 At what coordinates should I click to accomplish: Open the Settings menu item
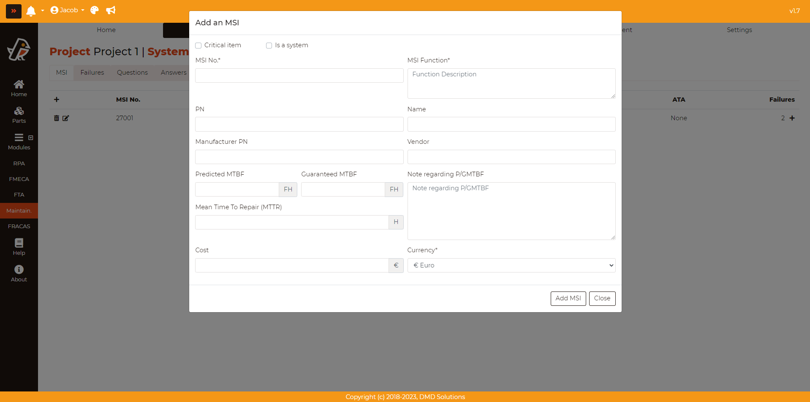pos(739,30)
